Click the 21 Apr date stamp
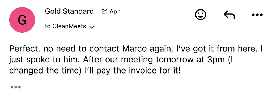Image resolution: width=272 pixels, height=98 pixels. (x=110, y=12)
